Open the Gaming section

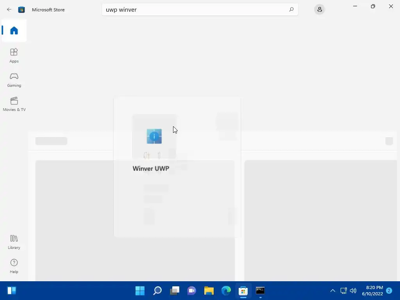click(14, 80)
